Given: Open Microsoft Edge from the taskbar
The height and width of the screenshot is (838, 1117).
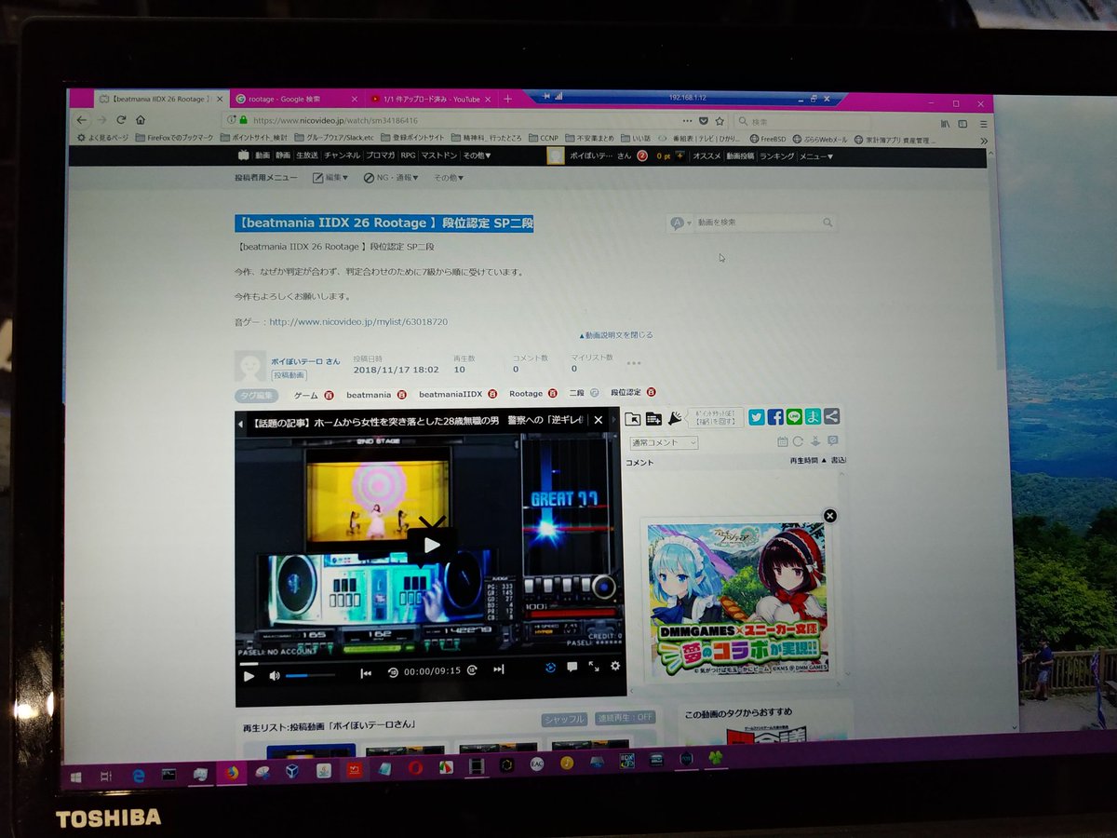Looking at the screenshot, I should pos(139,775).
